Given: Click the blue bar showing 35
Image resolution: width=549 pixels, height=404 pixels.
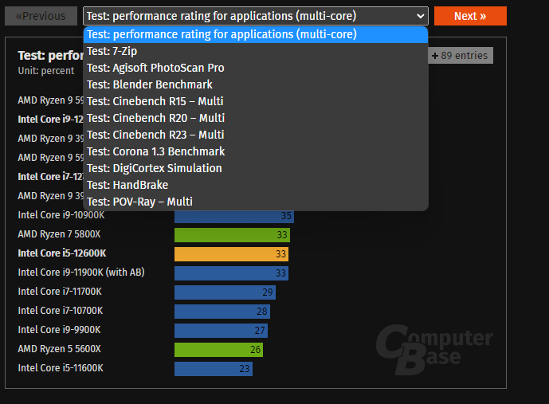Looking at the screenshot, I should [x=234, y=217].
